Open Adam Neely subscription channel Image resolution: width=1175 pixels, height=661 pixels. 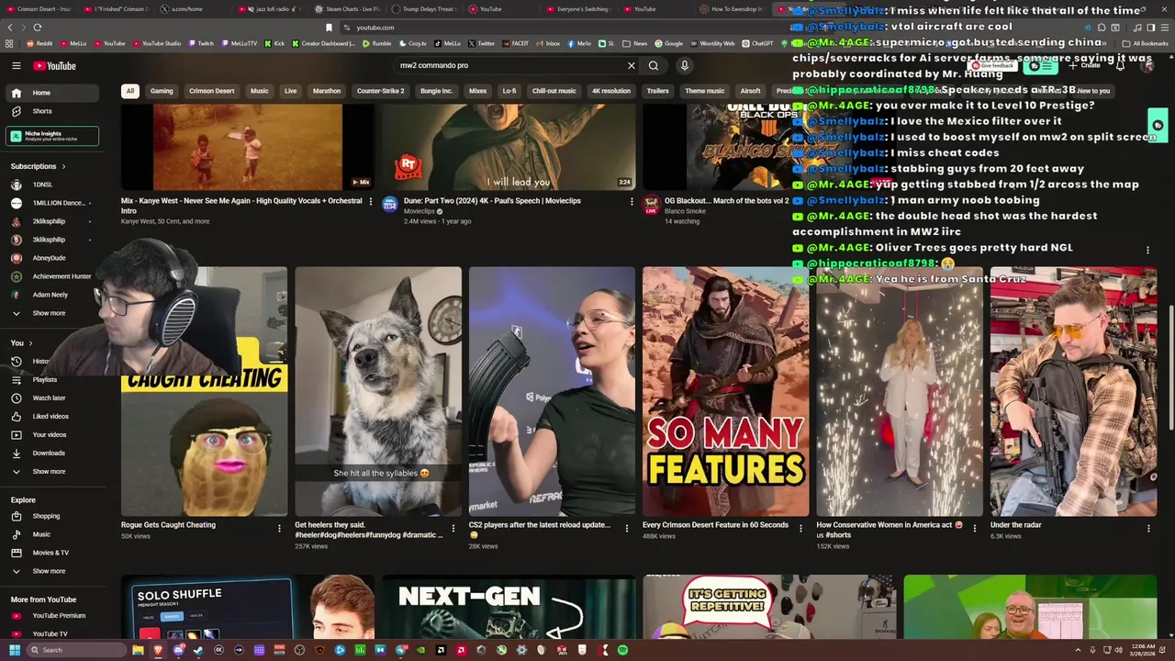pyautogui.click(x=51, y=295)
